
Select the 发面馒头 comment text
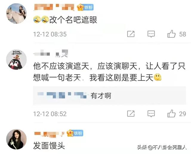[49, 145]
